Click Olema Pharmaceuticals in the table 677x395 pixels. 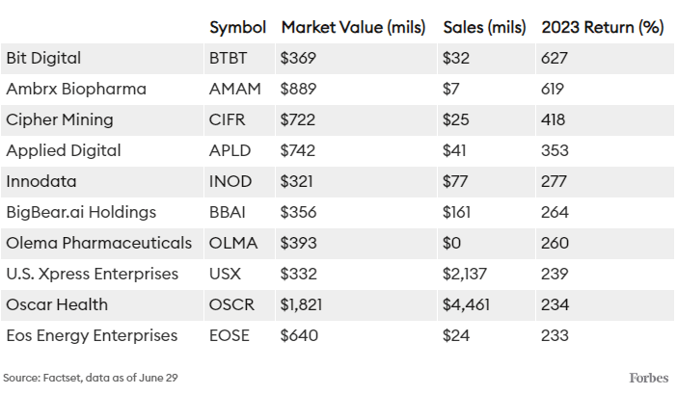(99, 244)
